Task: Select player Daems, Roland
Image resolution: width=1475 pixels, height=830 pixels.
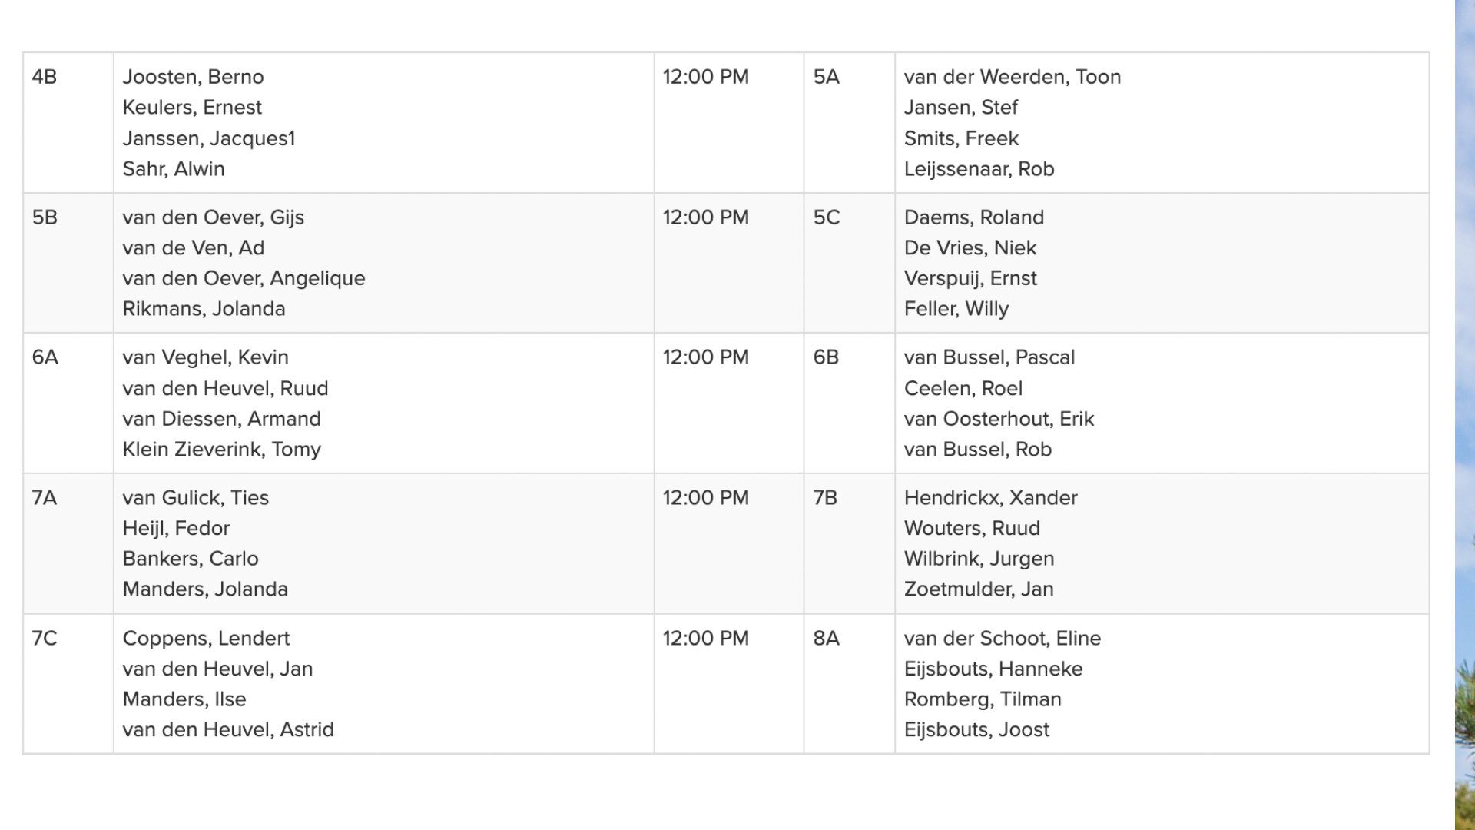Action: pyautogui.click(x=973, y=217)
